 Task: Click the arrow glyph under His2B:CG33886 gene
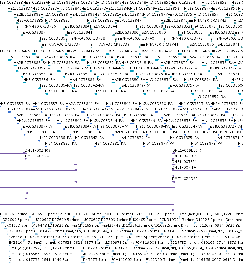point(40,41)
